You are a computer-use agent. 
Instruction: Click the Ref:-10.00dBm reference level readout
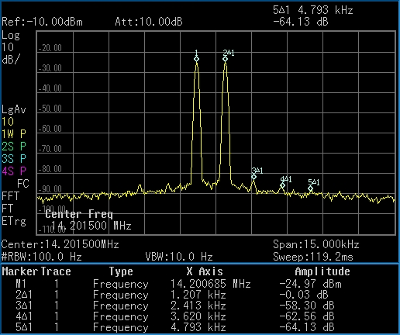(x=42, y=22)
